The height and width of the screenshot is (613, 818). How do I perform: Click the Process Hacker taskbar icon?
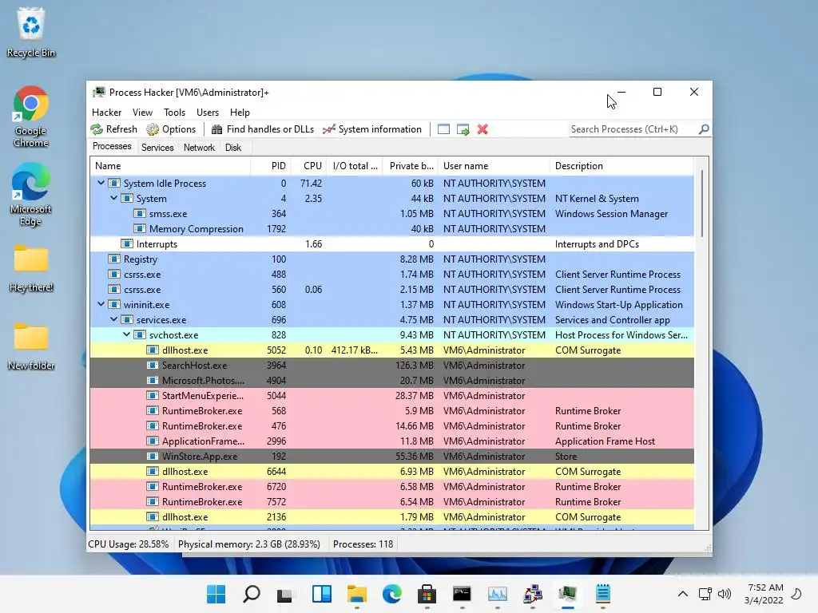(568, 594)
